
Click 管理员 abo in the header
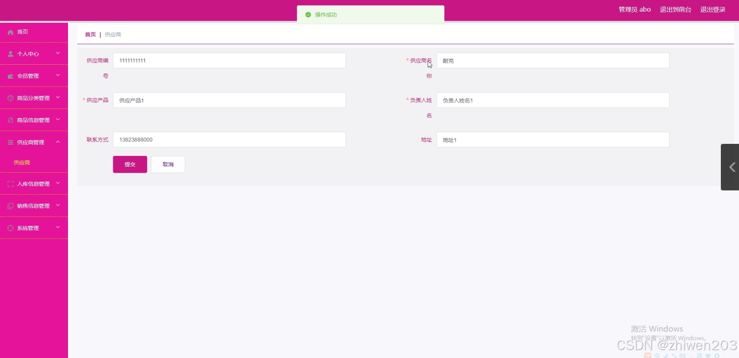(x=635, y=10)
